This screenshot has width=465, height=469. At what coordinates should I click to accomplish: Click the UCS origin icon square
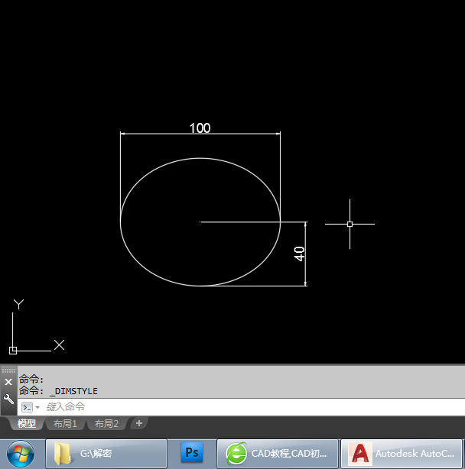coord(13,351)
